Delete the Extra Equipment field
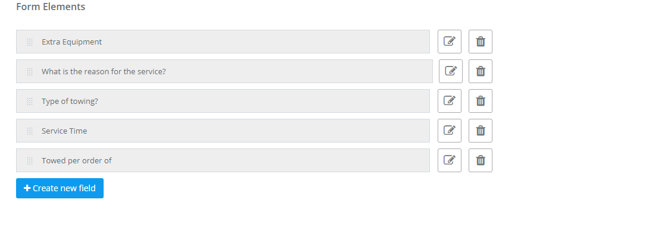This screenshot has height=231, width=655. 481,42
